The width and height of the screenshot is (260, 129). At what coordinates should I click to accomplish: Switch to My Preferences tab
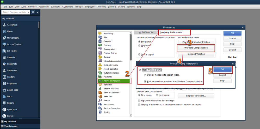point(146,32)
